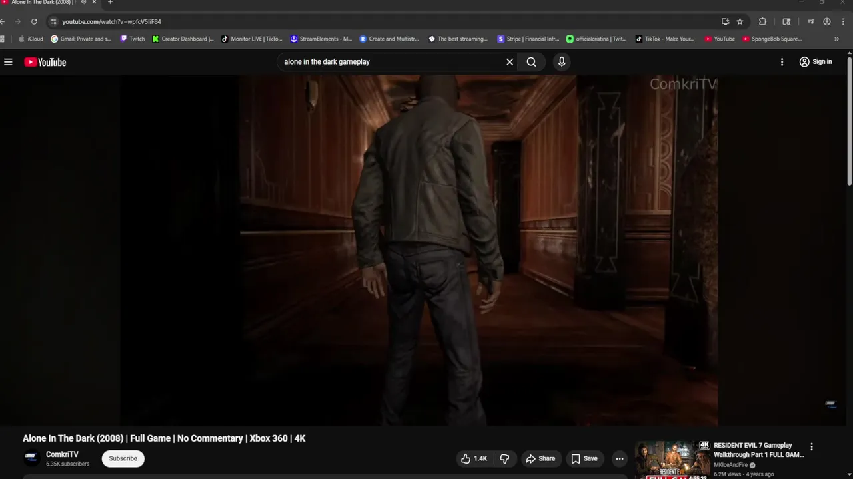Subscribe to ComkriTV

pos(123,458)
